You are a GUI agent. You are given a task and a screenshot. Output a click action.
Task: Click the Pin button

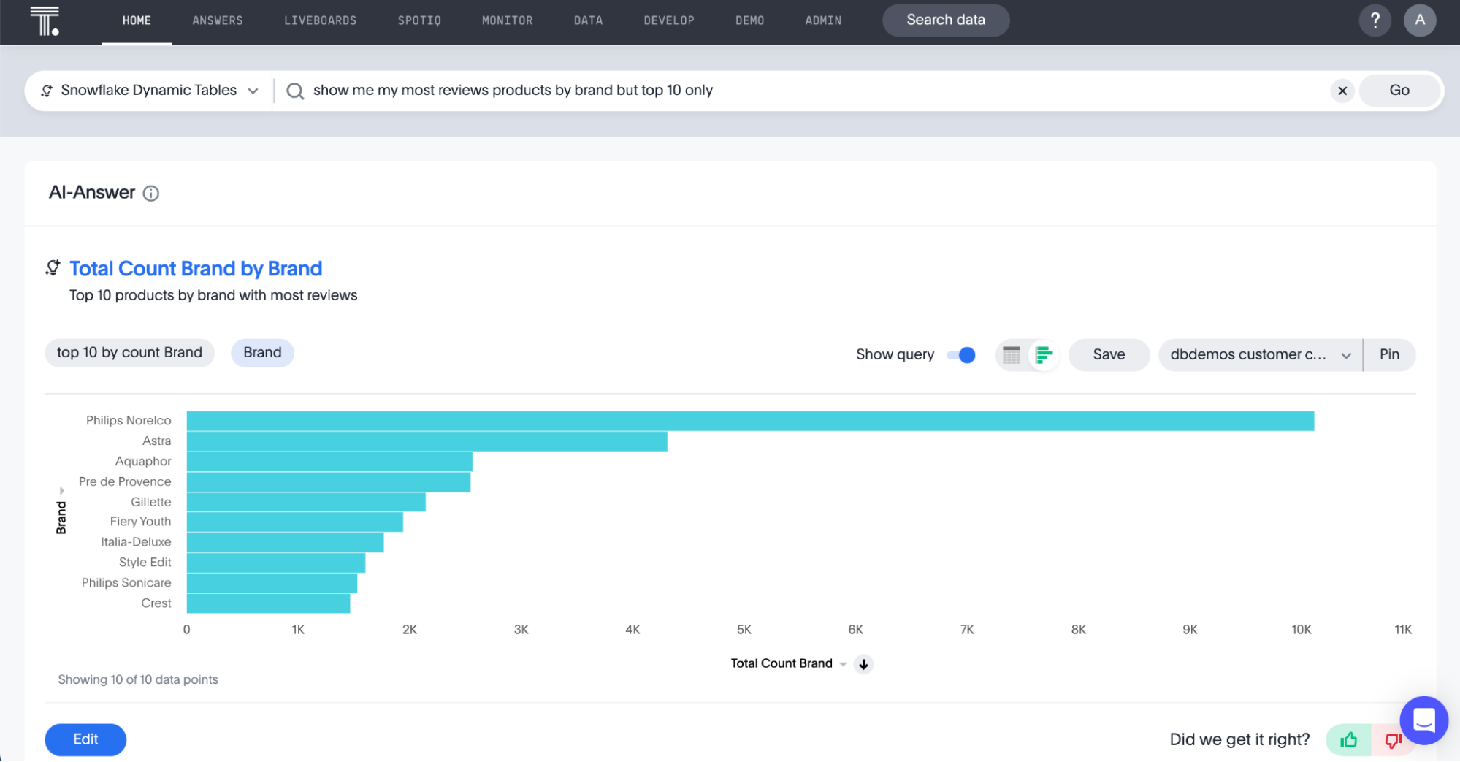(1388, 355)
